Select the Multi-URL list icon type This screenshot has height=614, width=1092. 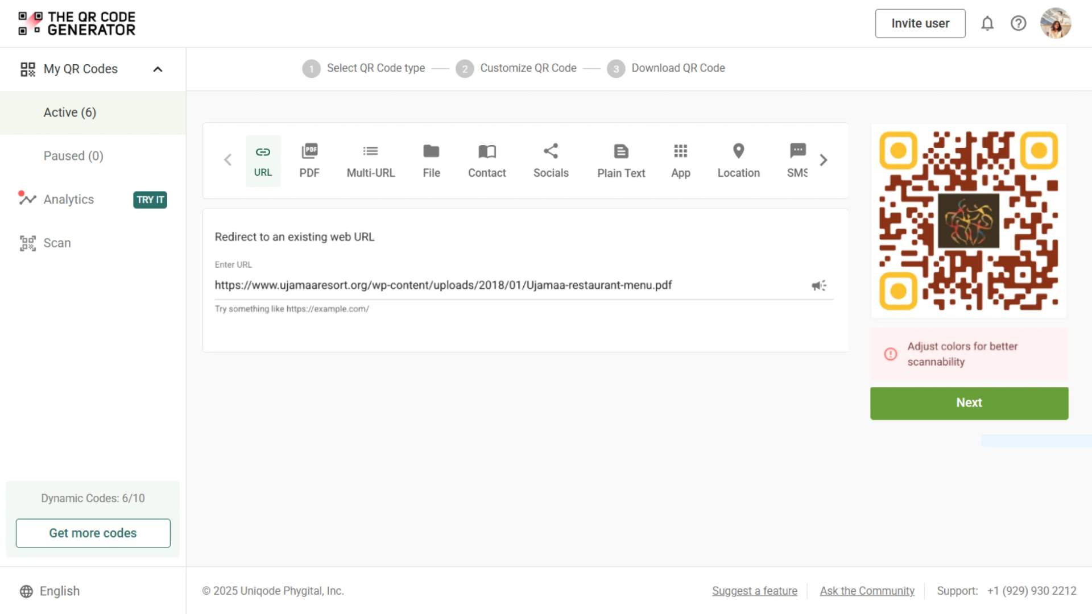pos(371,160)
